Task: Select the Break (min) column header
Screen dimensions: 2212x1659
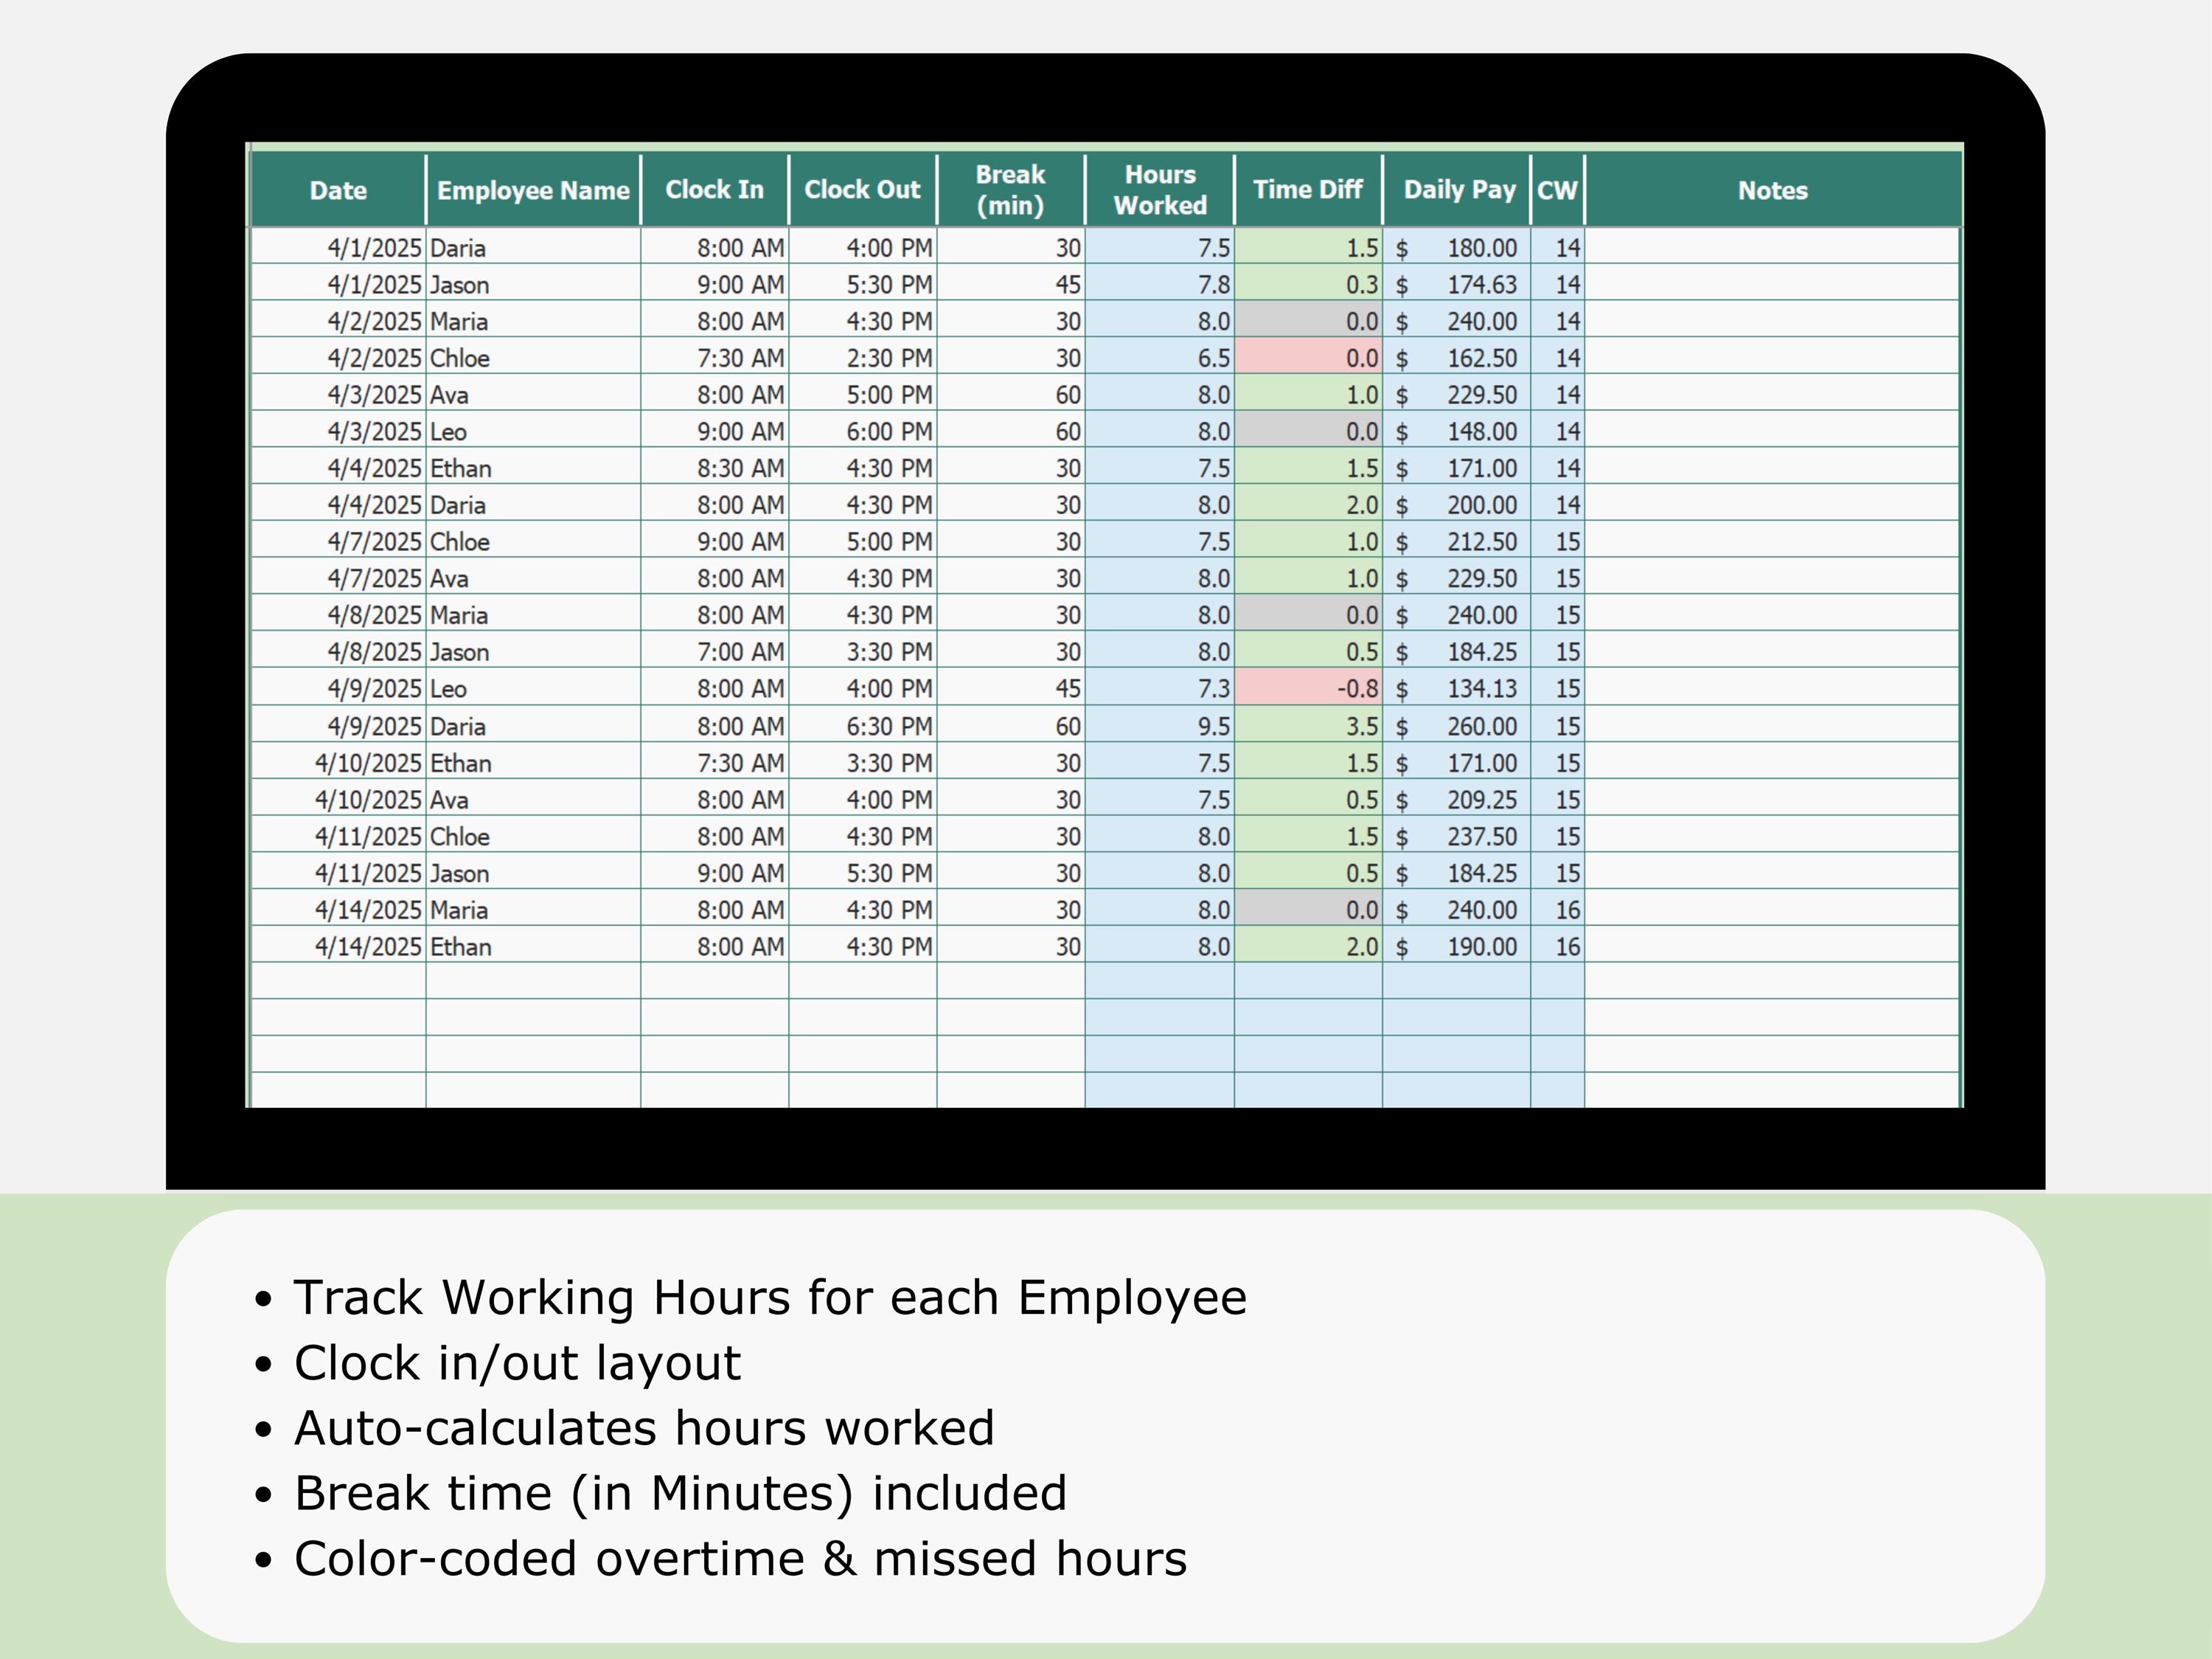Action: pyautogui.click(x=1010, y=190)
